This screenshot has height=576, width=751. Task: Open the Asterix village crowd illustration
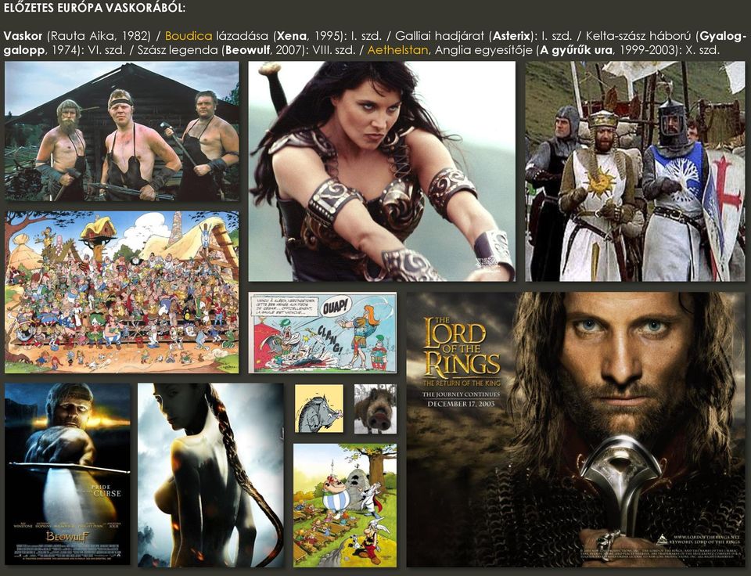click(122, 293)
